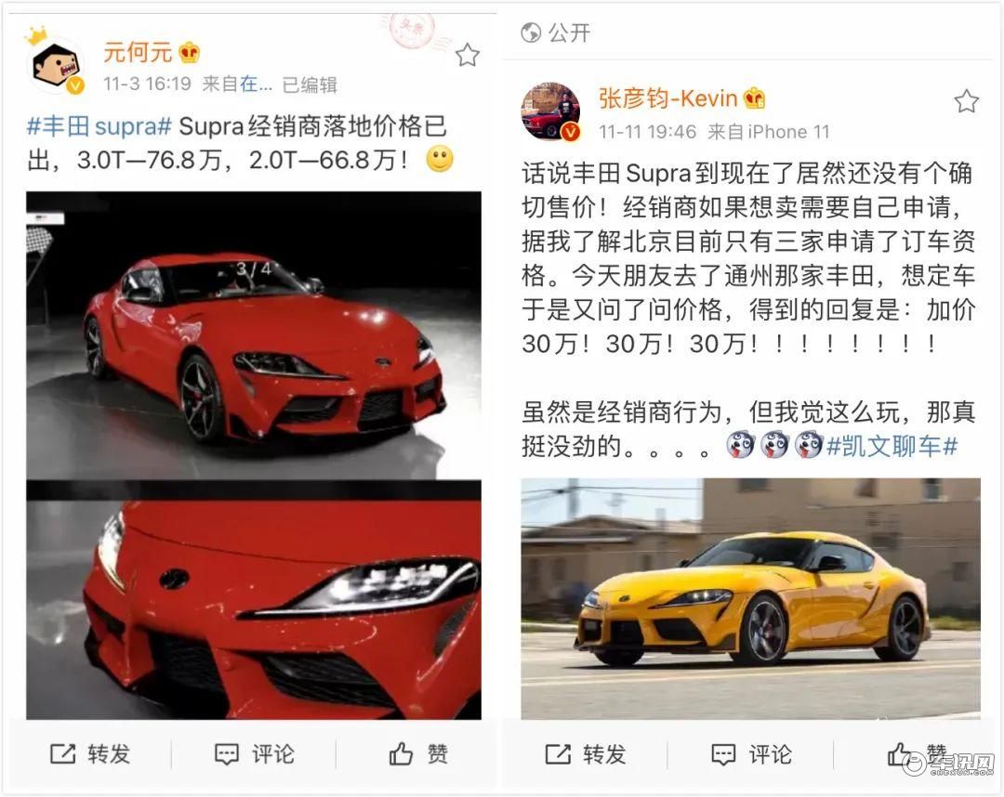Open 张彦钧-Kevin's profile avatar
Screen dimensions: 1004x797
pyautogui.click(x=550, y=112)
